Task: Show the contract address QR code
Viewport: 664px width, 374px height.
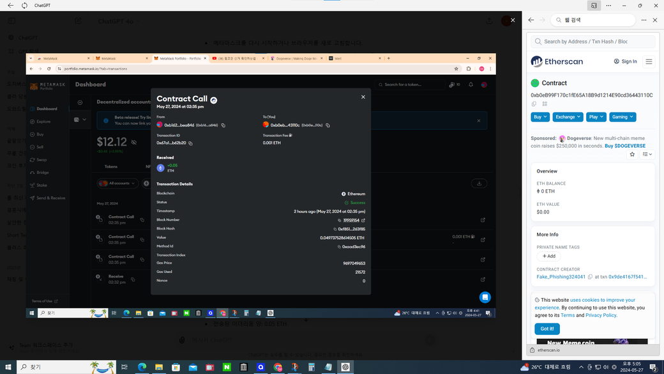Action: [545, 104]
